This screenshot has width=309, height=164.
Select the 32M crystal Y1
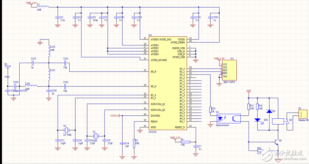(95, 135)
